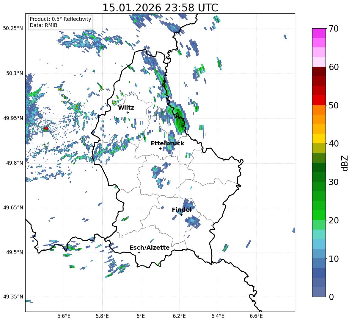Click the 50 value on colorbar
This screenshot has height=322, width=352.
pyautogui.click(x=333, y=105)
